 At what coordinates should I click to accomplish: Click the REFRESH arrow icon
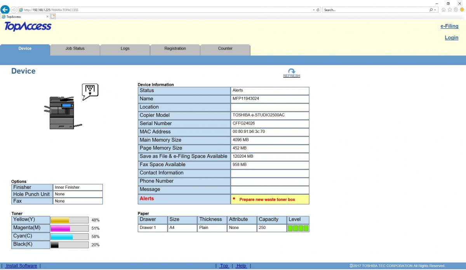tap(292, 71)
